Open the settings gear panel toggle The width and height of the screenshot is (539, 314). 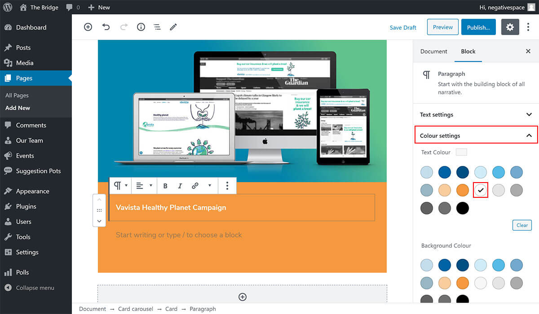point(510,27)
